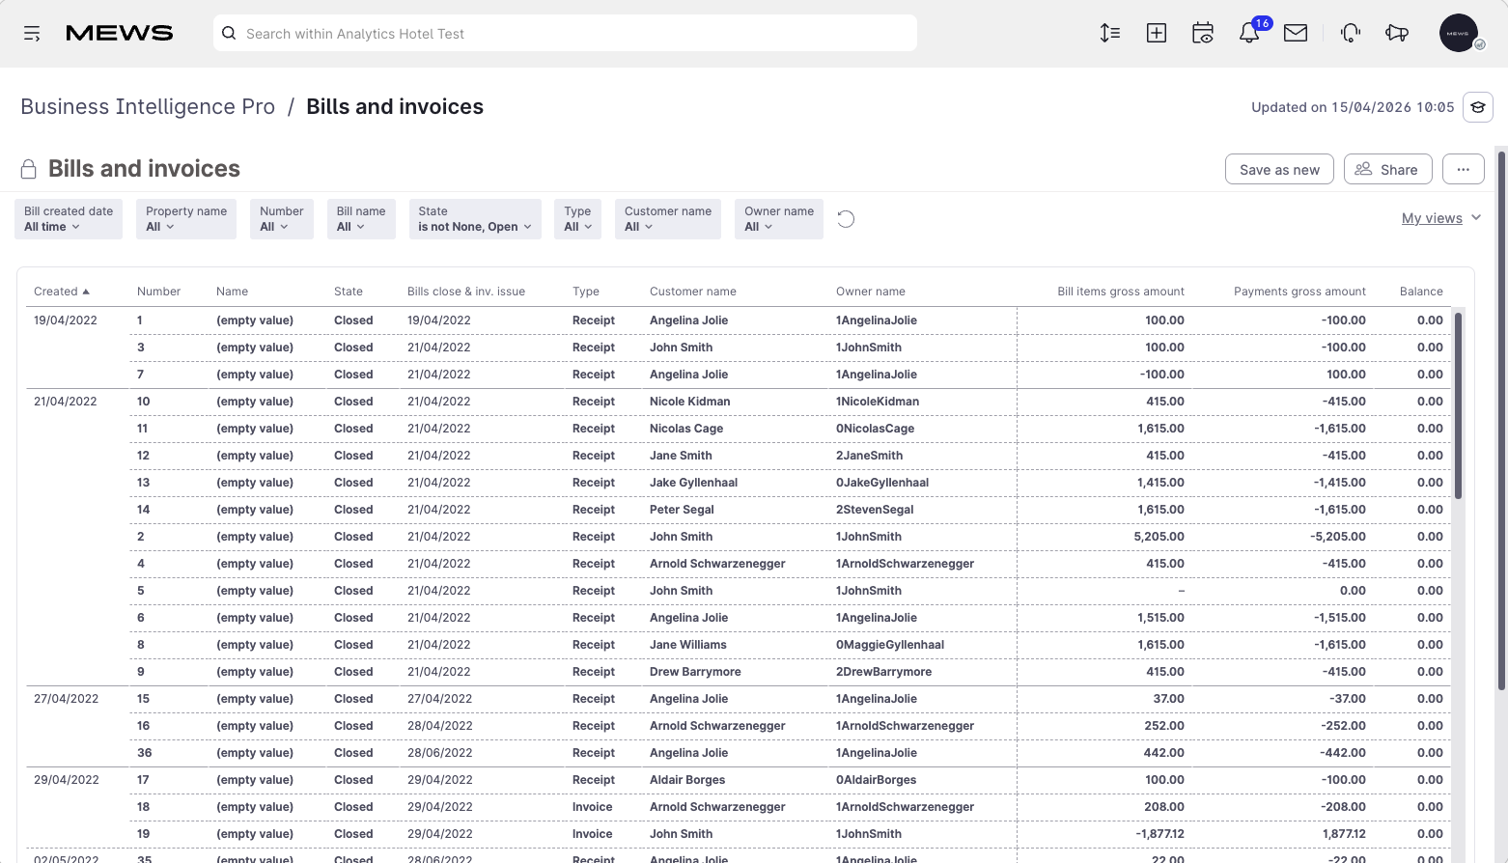This screenshot has height=863, width=1508.
Task: Click customer Aldair Borges cell
Action: pyautogui.click(x=687, y=780)
